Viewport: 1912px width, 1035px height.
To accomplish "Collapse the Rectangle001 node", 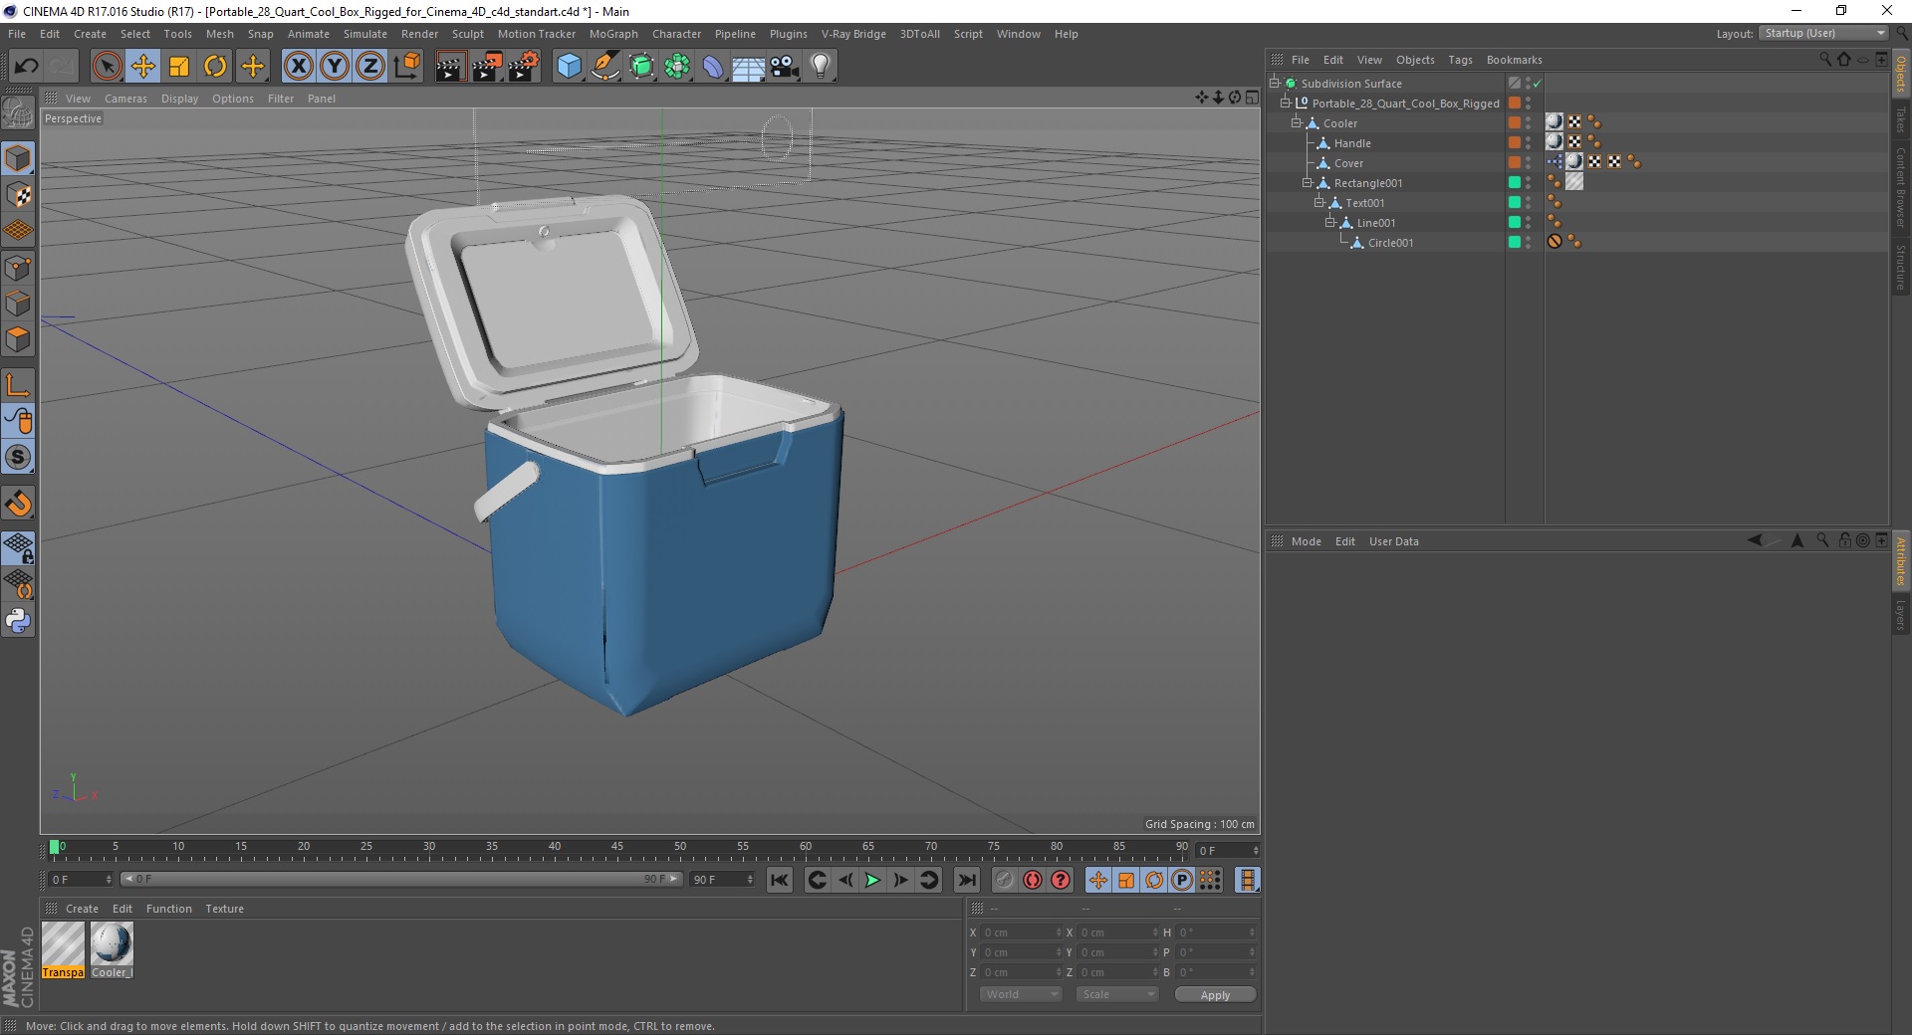I will point(1308,183).
